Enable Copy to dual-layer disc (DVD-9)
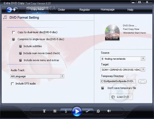 (x=14, y=32)
